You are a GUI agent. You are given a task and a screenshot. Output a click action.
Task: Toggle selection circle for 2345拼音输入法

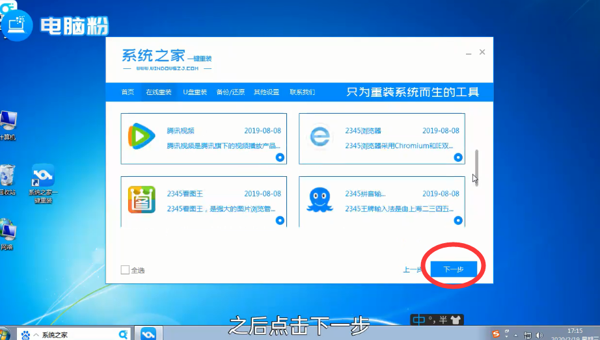click(x=458, y=220)
